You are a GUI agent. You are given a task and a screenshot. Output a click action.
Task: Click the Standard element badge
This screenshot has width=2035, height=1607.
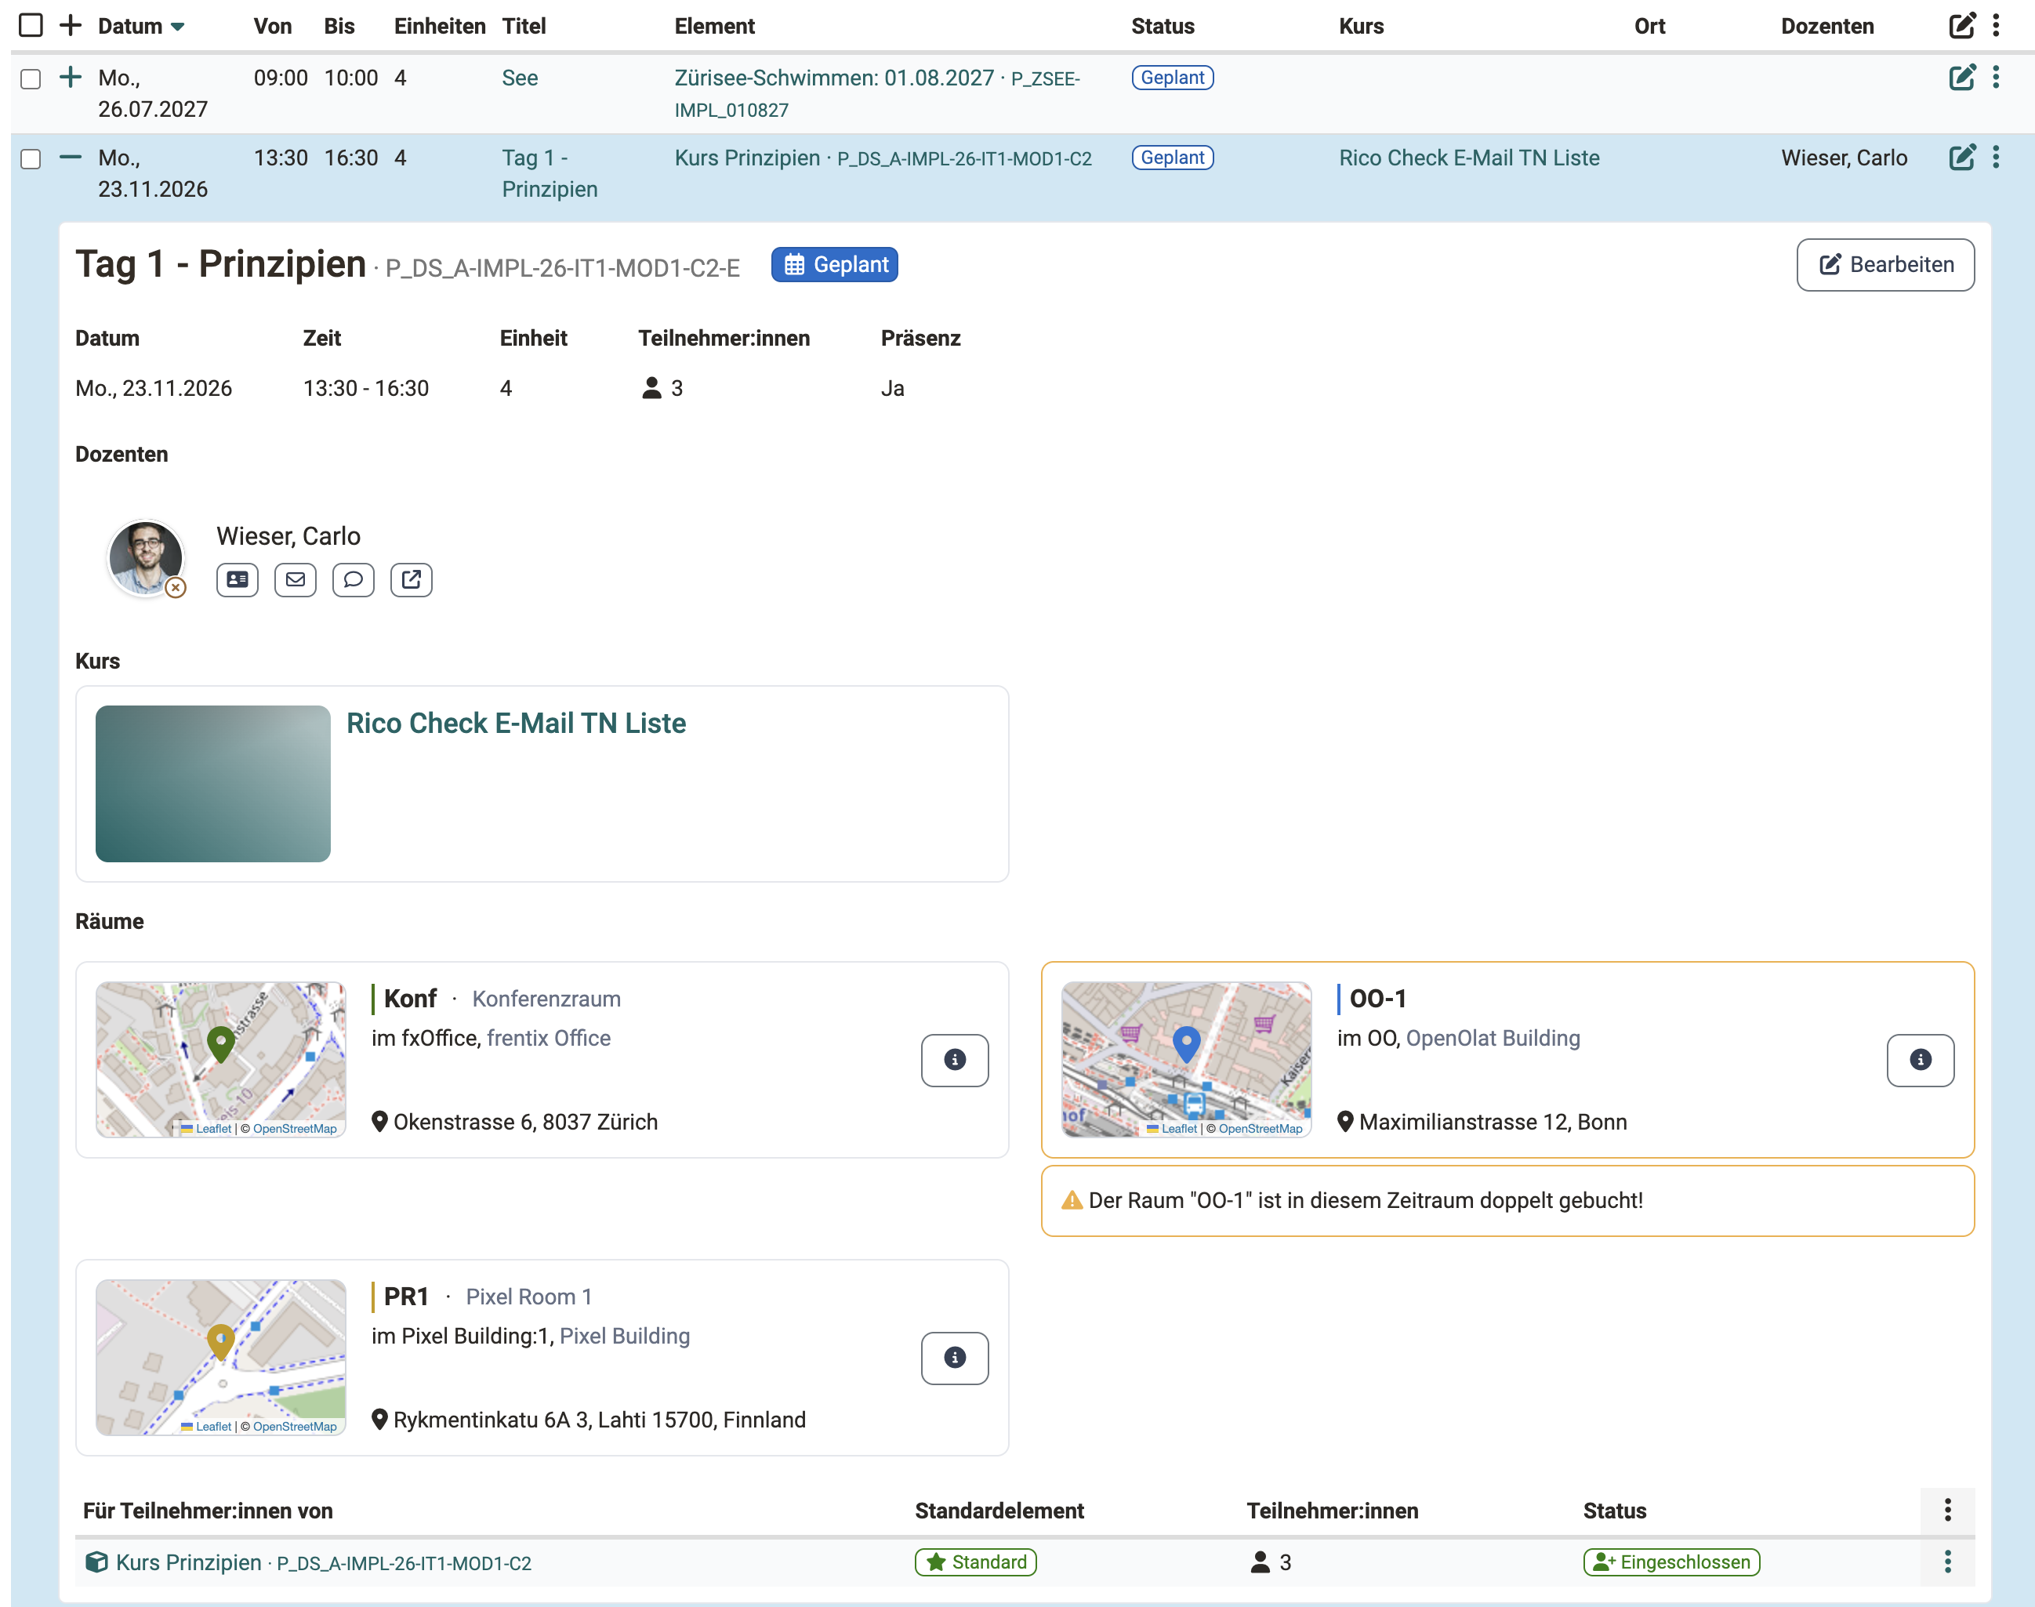click(976, 1562)
